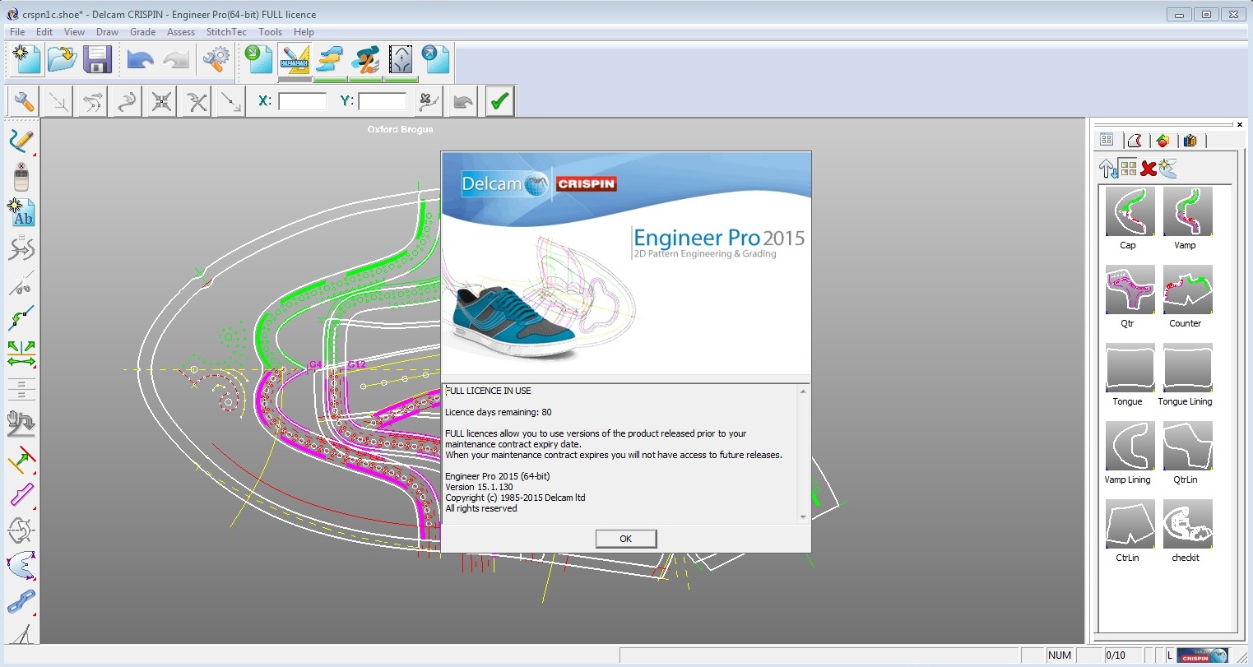Open the Edit menu

coord(44,32)
